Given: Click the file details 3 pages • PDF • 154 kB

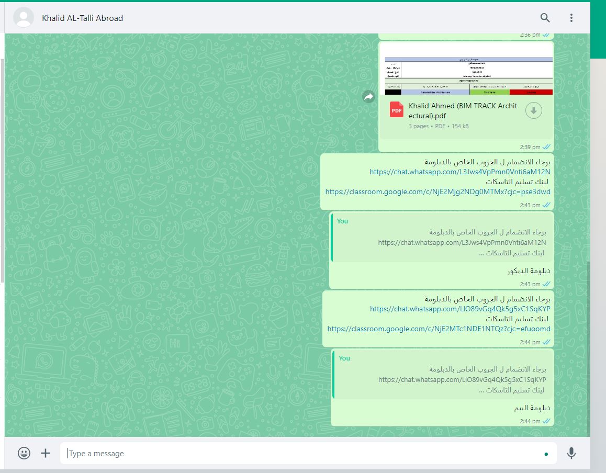Looking at the screenshot, I should coord(439,126).
